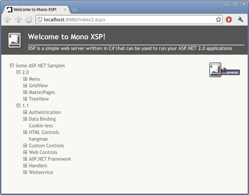The height and width of the screenshot is (195, 249).
Task: Select the MasterPages sample link
Action: pyautogui.click(x=42, y=92)
